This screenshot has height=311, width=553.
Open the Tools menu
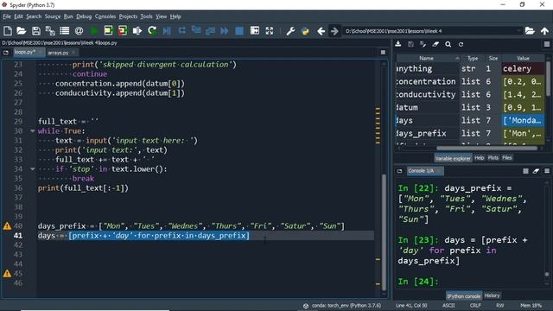pyautogui.click(x=146, y=16)
